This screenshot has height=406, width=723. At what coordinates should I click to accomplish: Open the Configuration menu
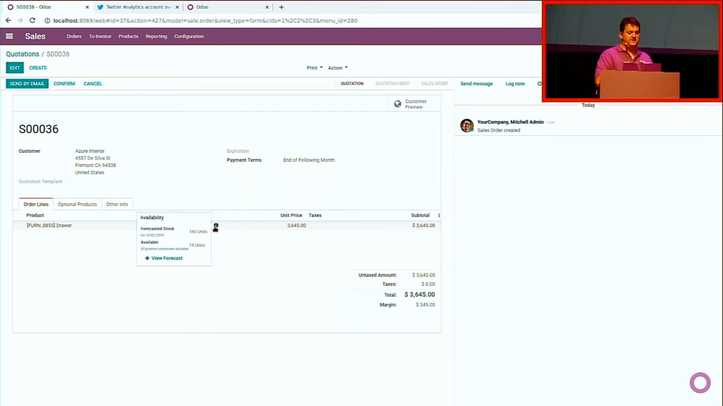pos(189,36)
